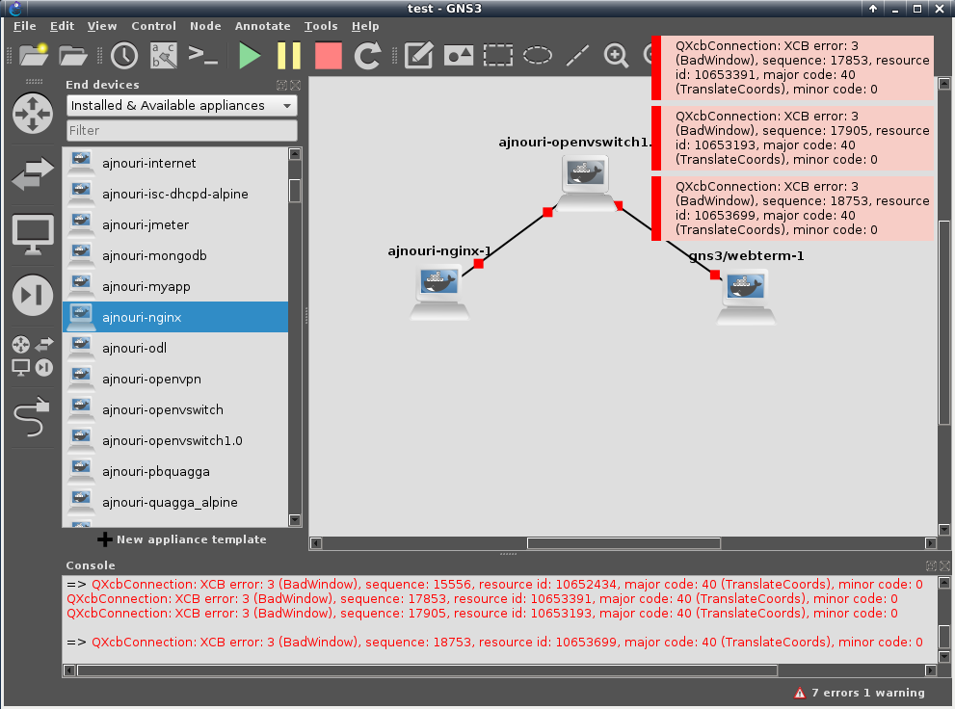Image resolution: width=955 pixels, height=709 pixels.
Task: Click the zoom in magnifier icon
Action: pyautogui.click(x=616, y=55)
